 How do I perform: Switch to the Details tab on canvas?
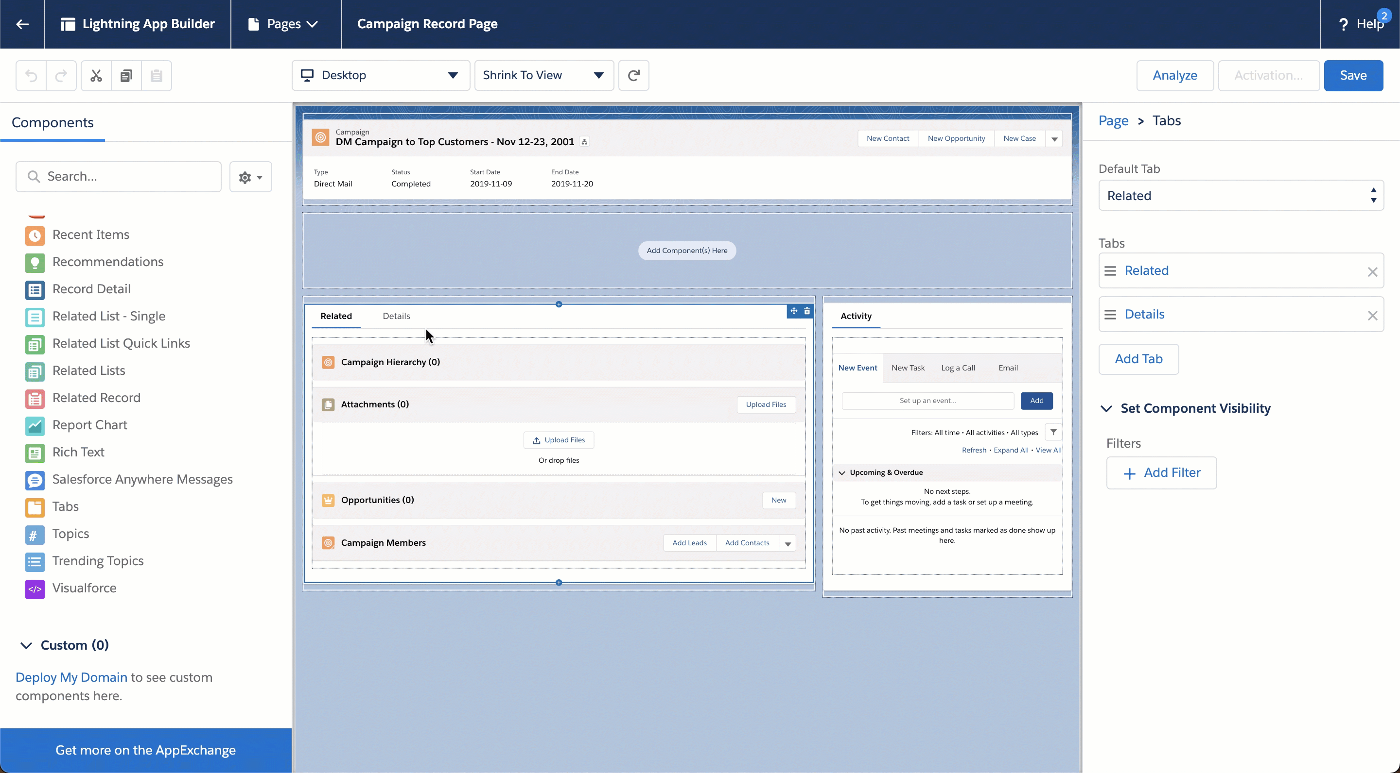tap(396, 316)
